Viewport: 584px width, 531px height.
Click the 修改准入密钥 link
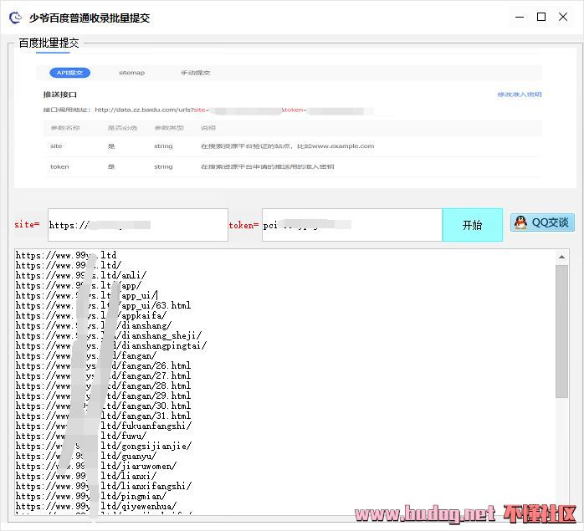click(x=520, y=94)
